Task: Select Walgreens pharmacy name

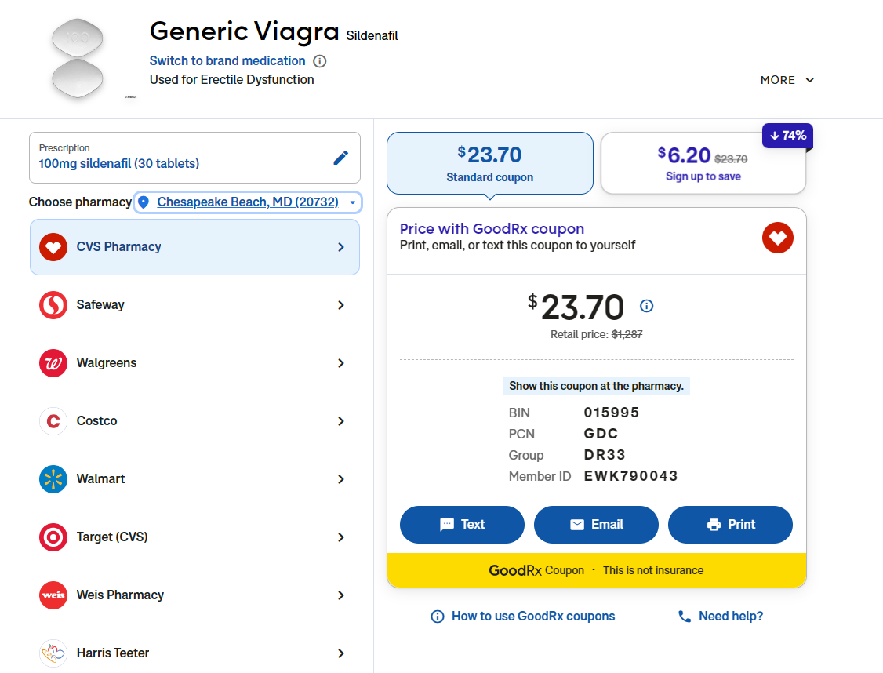Action: 107,362
